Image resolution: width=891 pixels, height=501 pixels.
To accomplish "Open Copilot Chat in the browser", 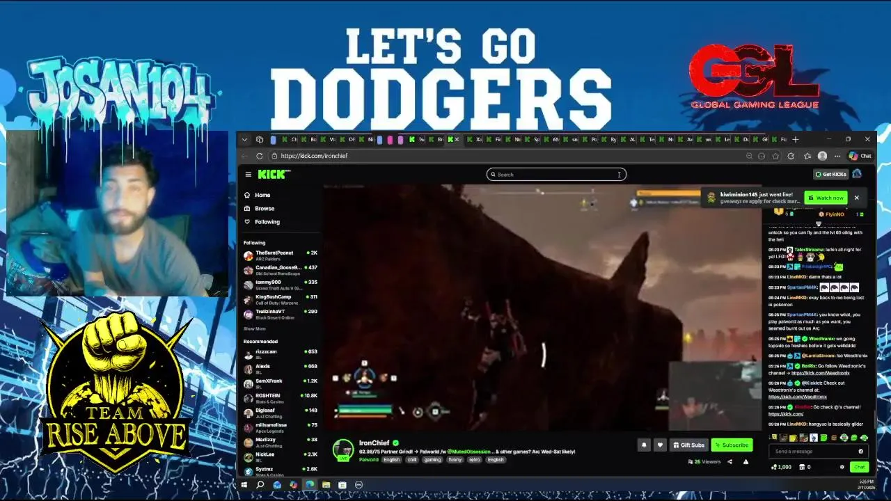I will coord(860,156).
